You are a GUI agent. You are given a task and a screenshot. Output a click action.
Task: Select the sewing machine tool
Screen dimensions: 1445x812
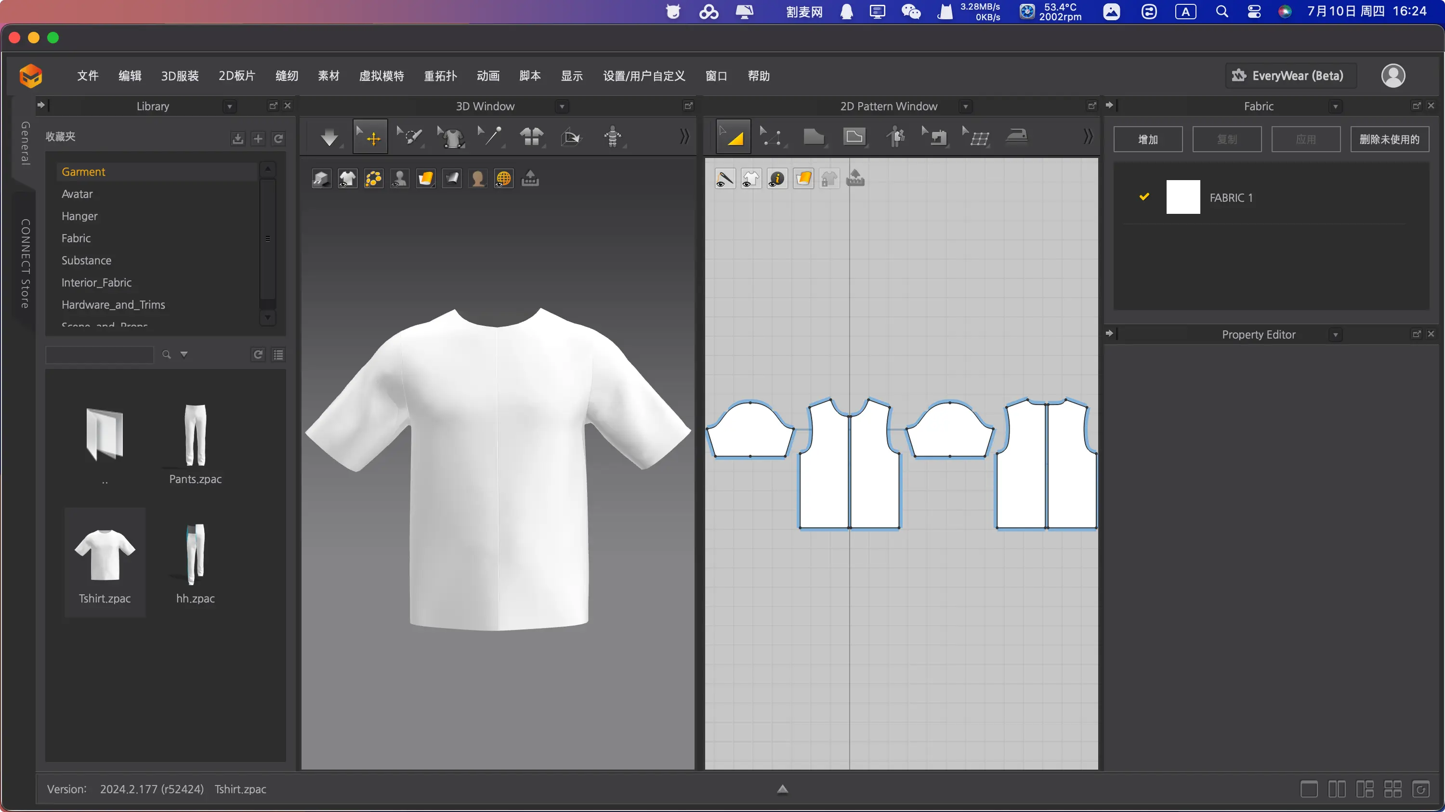pyautogui.click(x=935, y=137)
